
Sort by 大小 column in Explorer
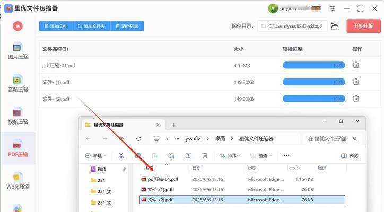point(294,168)
